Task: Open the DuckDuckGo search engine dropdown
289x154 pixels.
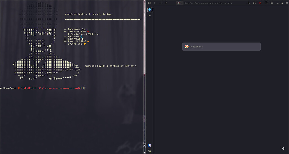Action: [x=180, y=3]
